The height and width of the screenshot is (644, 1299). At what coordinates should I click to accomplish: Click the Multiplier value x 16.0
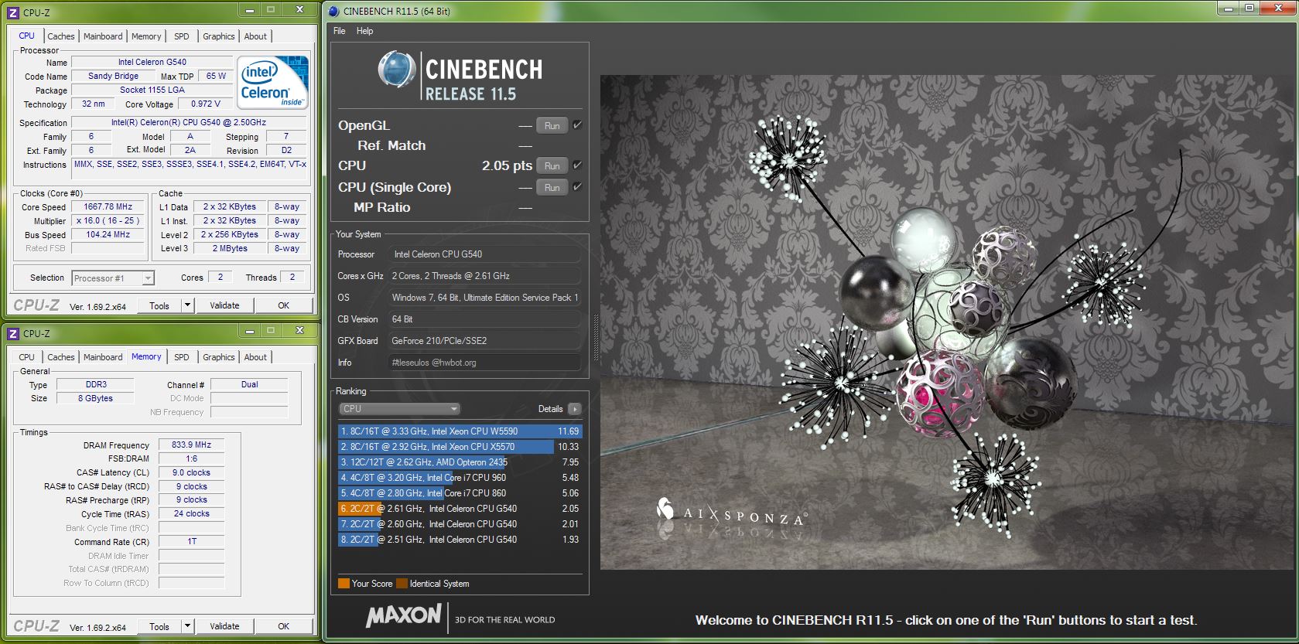(x=108, y=220)
